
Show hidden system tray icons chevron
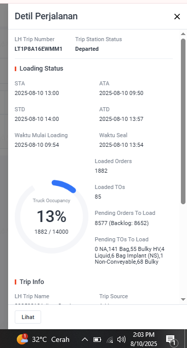pos(85,339)
